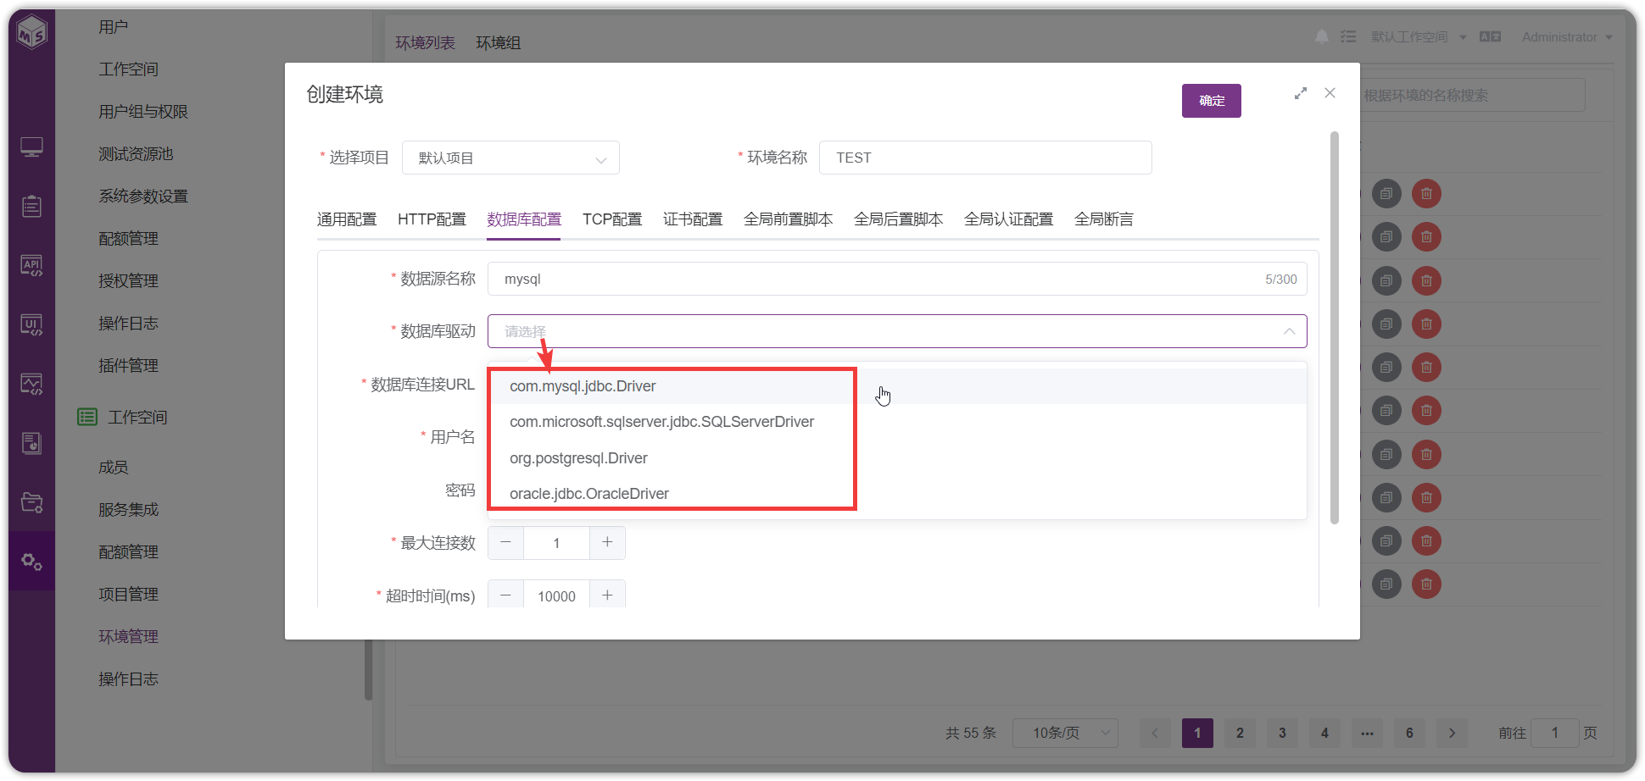Click the first red delete environment icon
Viewport: 1645px width, 781px height.
pos(1426,194)
